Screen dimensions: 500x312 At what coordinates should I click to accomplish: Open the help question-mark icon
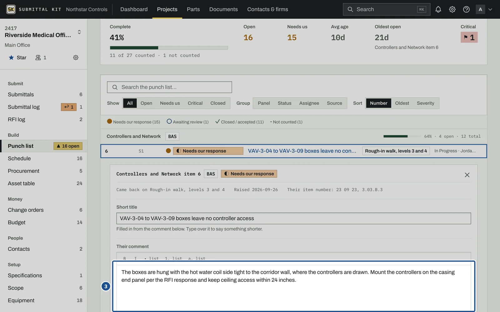[x=466, y=9]
